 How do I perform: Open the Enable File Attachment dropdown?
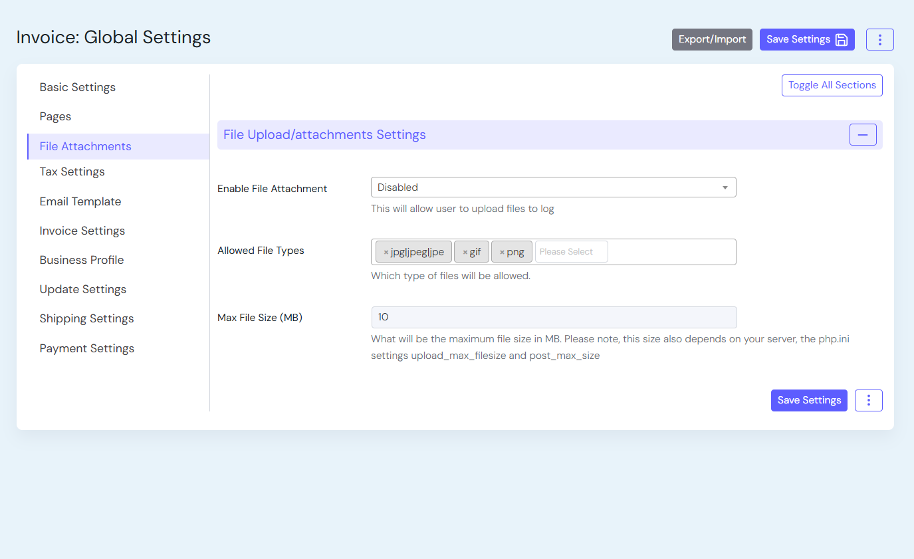tap(553, 187)
